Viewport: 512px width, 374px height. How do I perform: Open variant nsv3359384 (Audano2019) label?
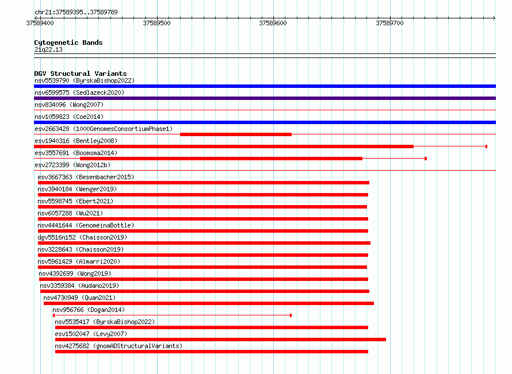tap(79, 286)
